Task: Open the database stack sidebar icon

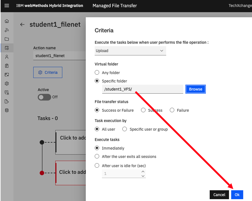Action: click(7, 110)
